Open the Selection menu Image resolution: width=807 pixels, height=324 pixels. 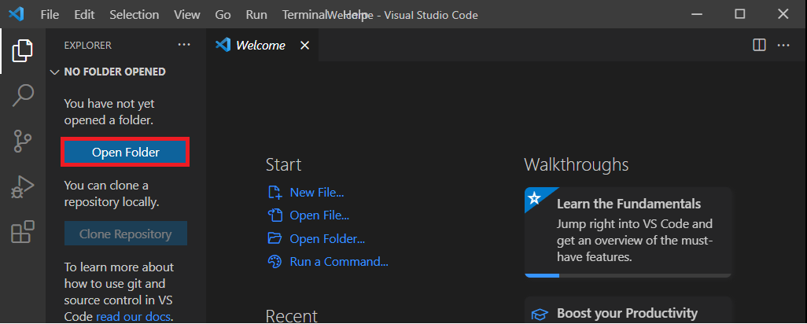(134, 14)
